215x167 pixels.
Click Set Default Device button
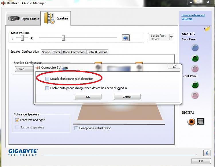coord(159,37)
